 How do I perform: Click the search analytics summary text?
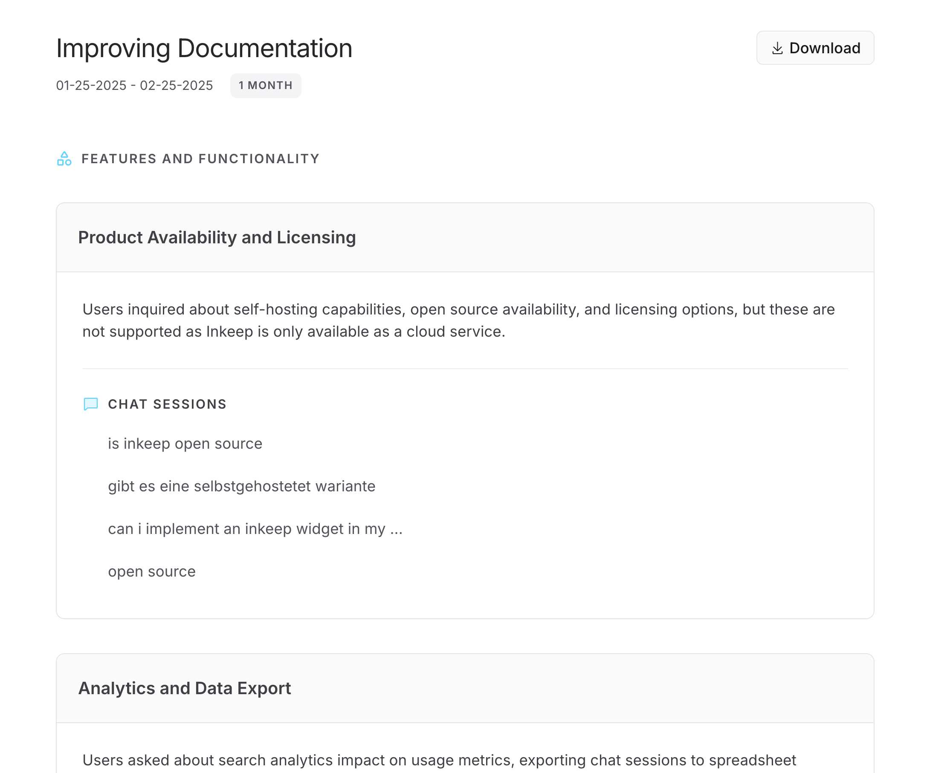(439, 760)
